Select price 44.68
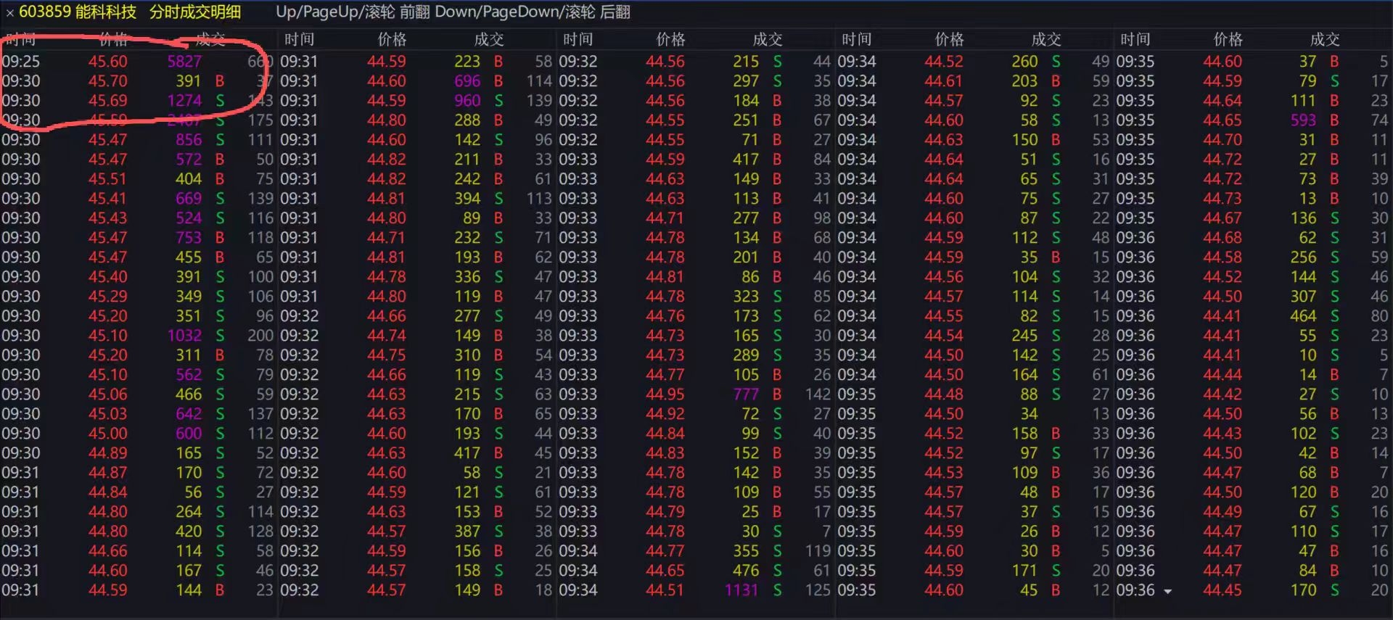Image resolution: width=1393 pixels, height=620 pixels. coord(1222,238)
